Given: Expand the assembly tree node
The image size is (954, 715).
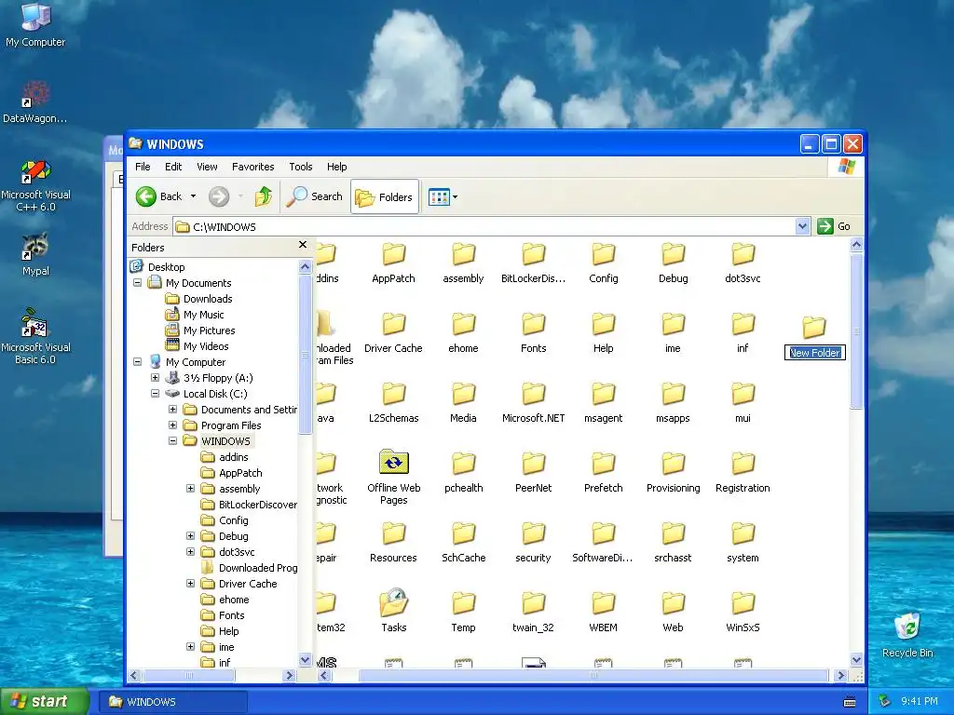Looking at the screenshot, I should [x=190, y=488].
